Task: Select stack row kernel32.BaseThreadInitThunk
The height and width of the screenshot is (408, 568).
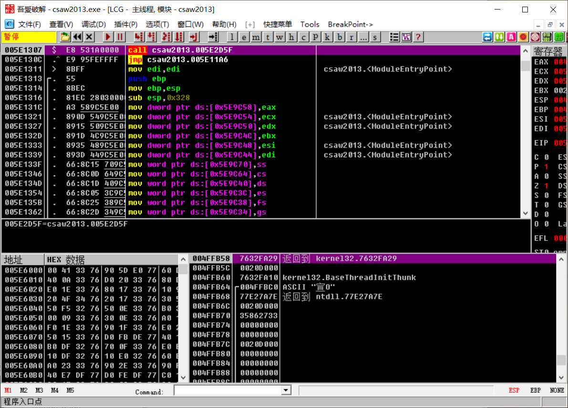Action: click(x=373, y=278)
